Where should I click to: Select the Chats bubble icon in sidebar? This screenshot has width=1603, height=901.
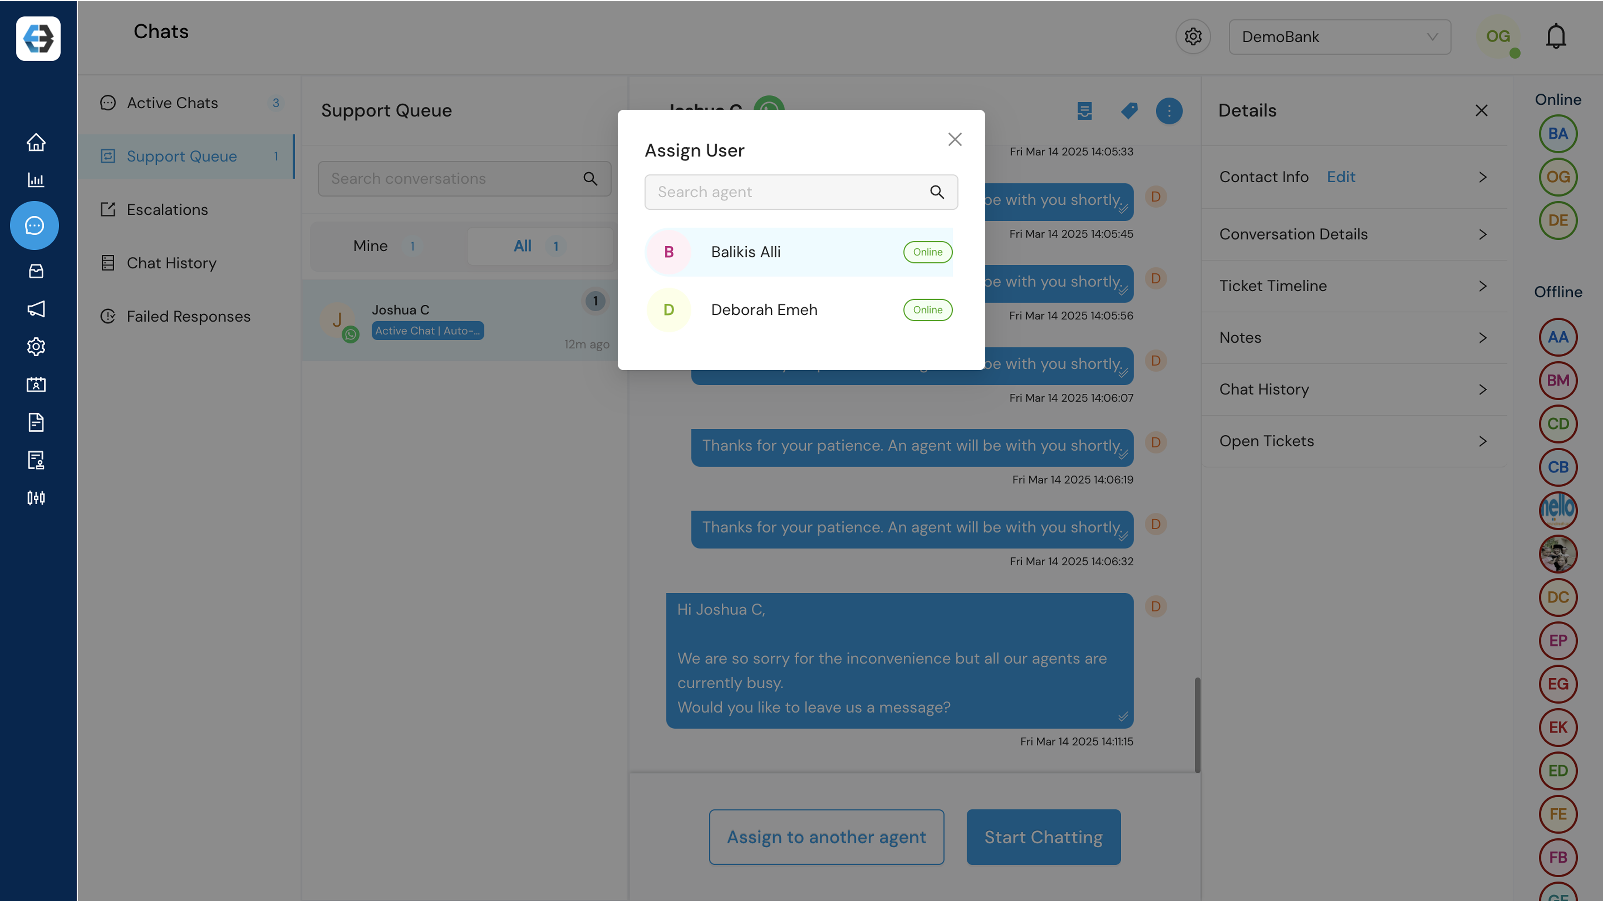point(34,225)
